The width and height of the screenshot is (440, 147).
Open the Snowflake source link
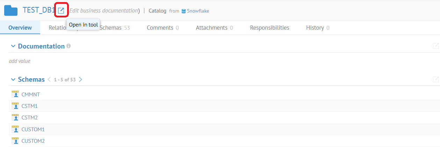click(197, 11)
